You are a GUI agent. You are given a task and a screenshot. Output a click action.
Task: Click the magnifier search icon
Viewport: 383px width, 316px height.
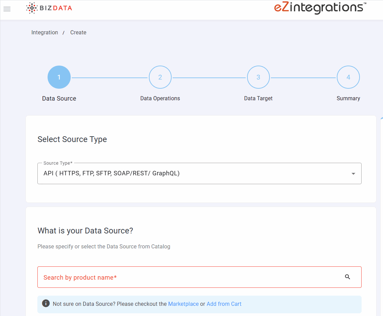pos(347,277)
